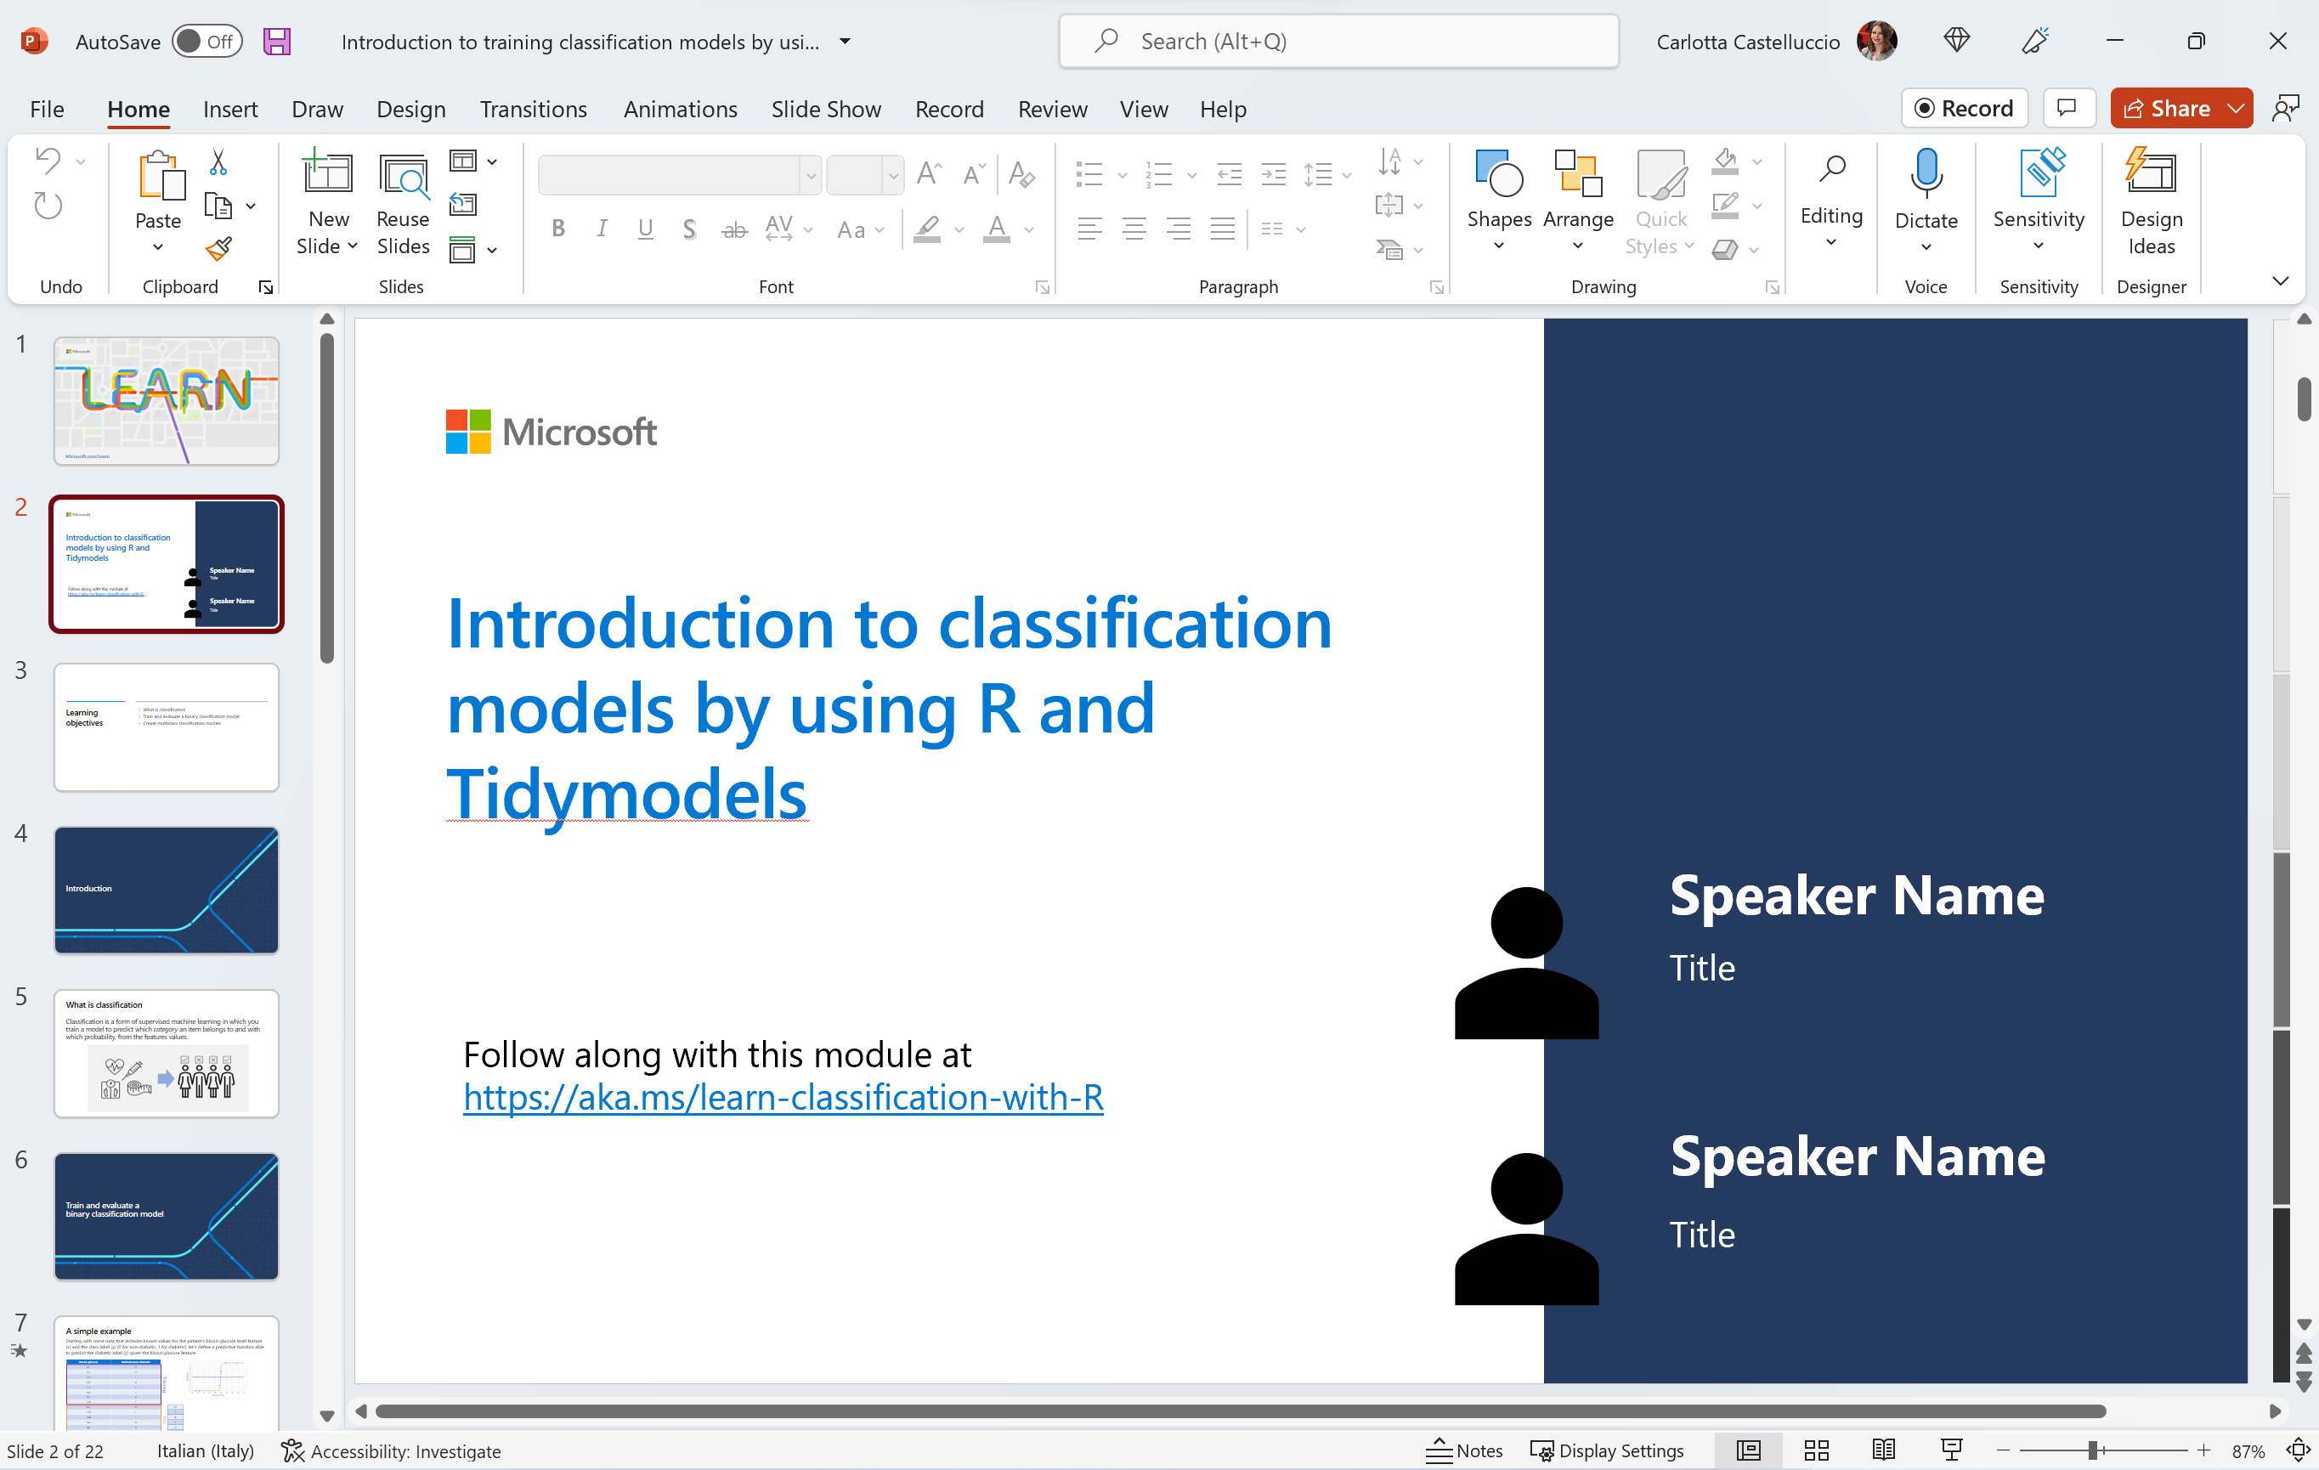This screenshot has width=2319, height=1470.
Task: Open the Transitions ribbon tab
Action: click(x=534, y=109)
